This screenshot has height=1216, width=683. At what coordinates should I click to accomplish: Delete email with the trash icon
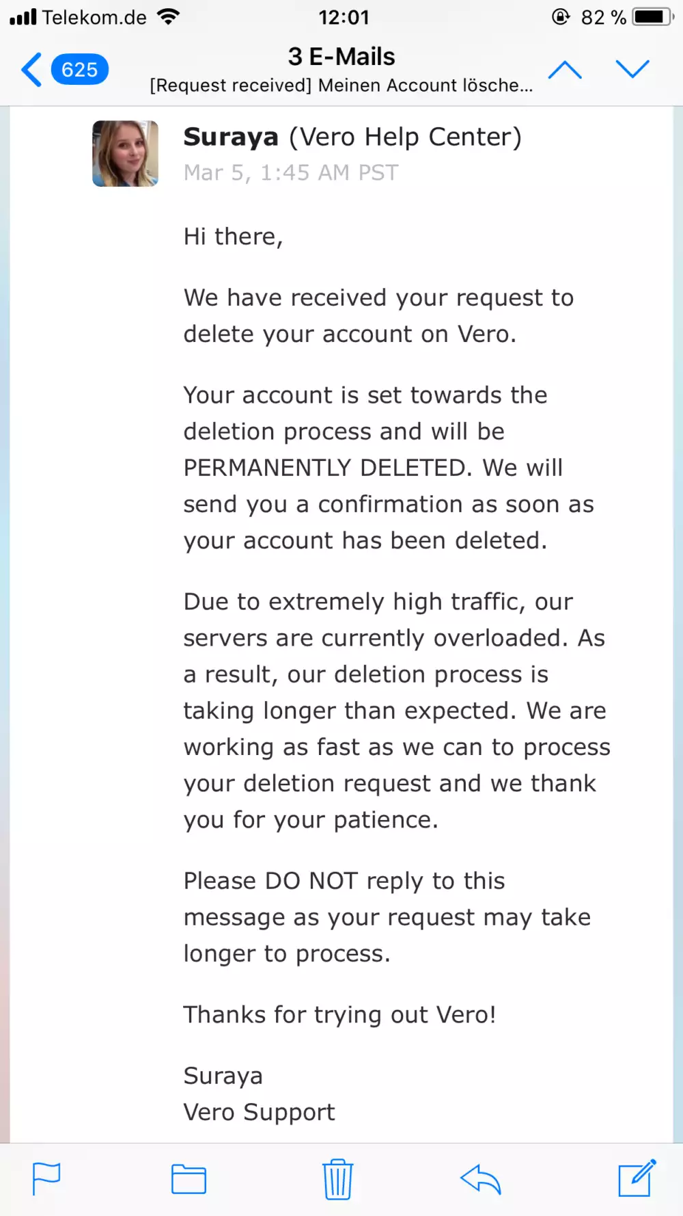click(x=337, y=1179)
